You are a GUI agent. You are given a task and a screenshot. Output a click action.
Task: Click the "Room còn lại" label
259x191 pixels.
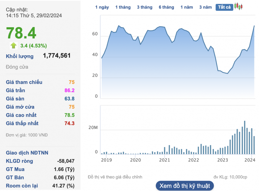click(x=22, y=186)
